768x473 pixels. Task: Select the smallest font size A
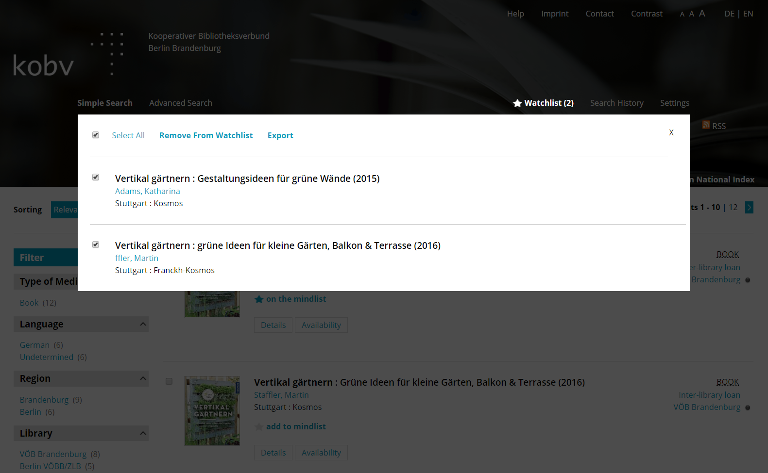tap(682, 15)
